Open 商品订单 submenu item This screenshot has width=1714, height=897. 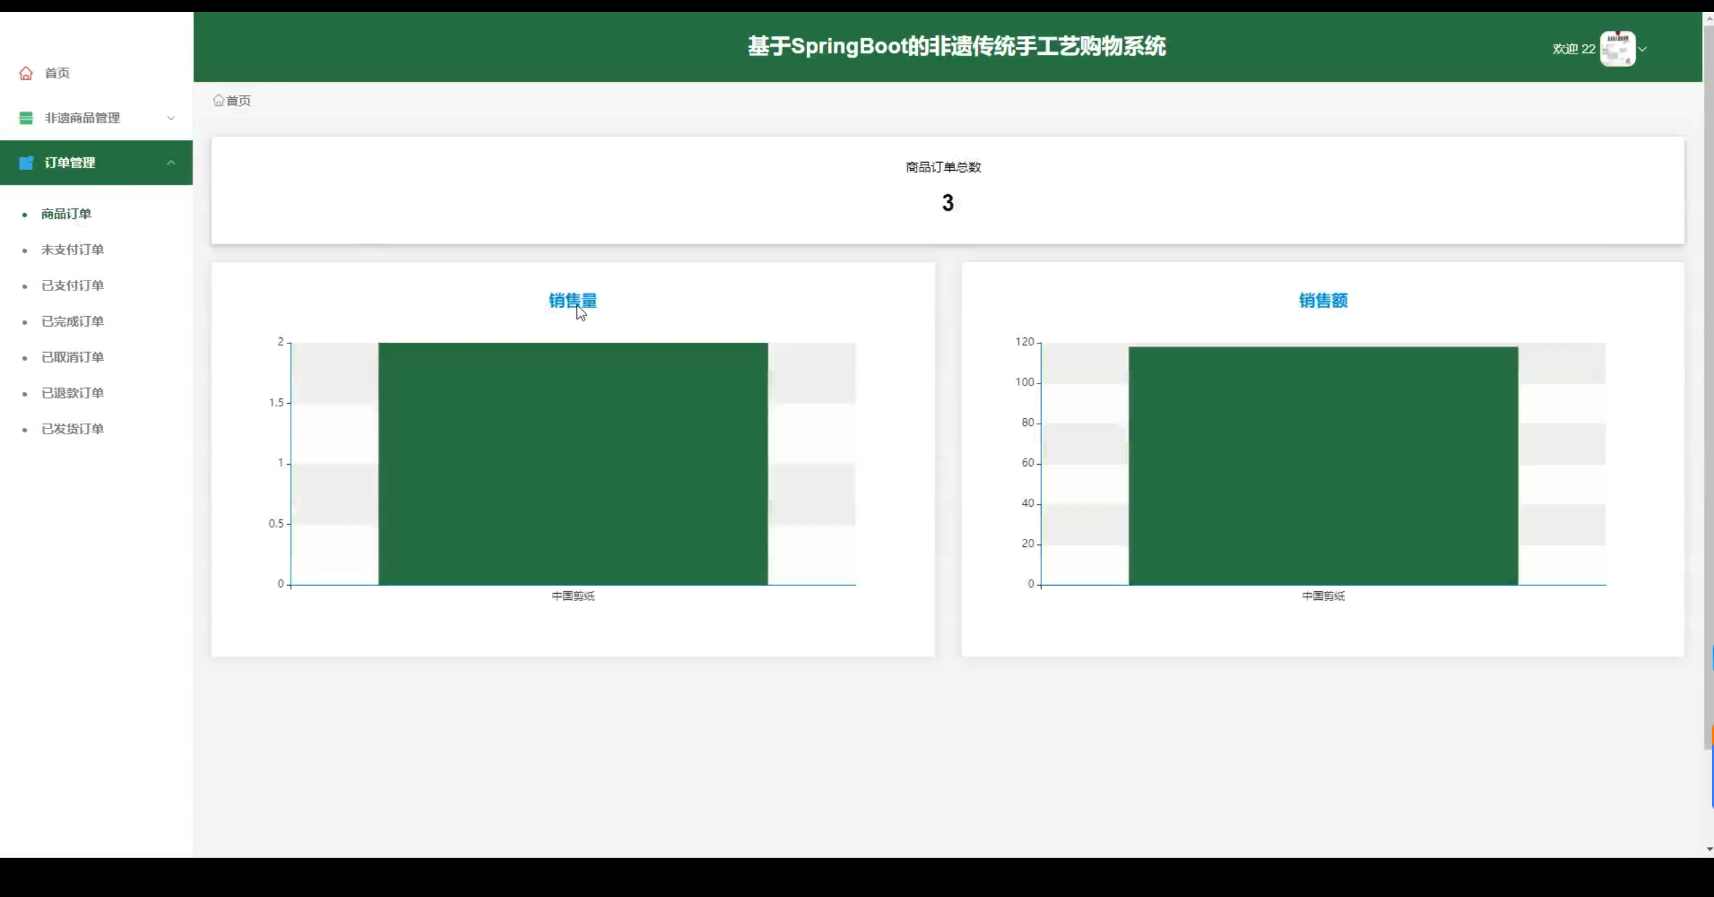pyautogui.click(x=66, y=214)
